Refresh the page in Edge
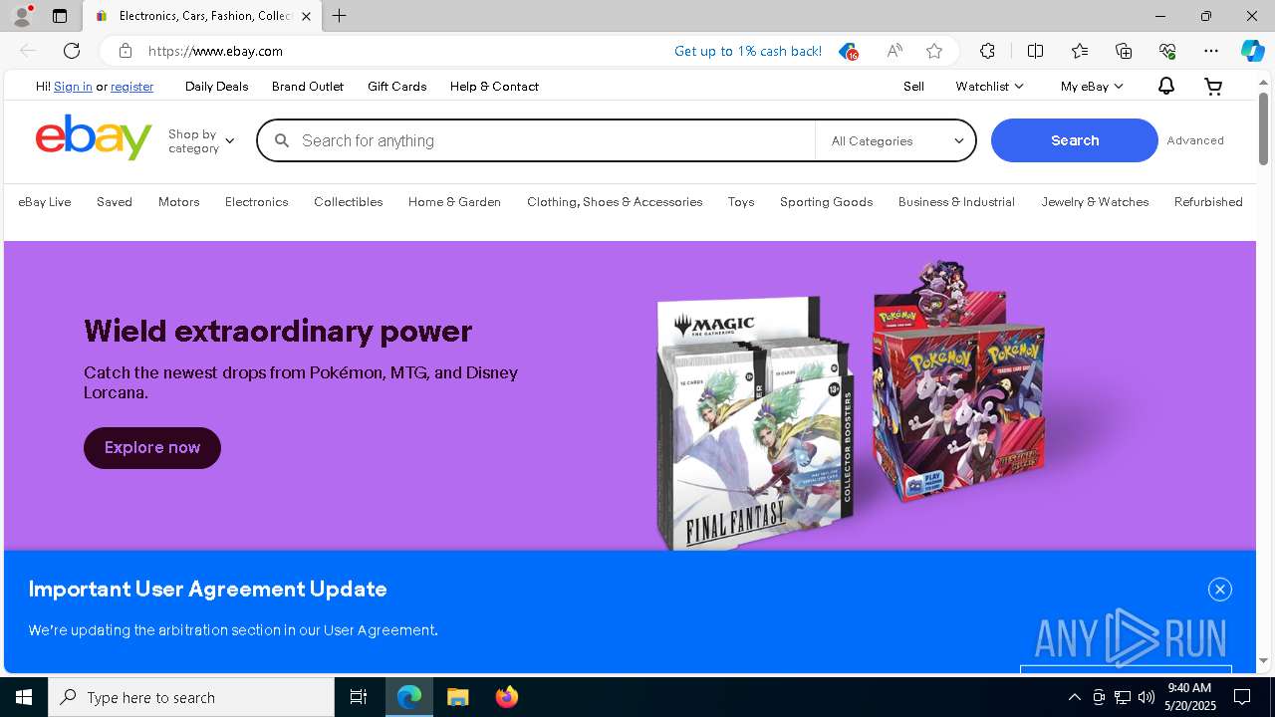Image resolution: width=1275 pixels, height=717 pixels. click(72, 51)
